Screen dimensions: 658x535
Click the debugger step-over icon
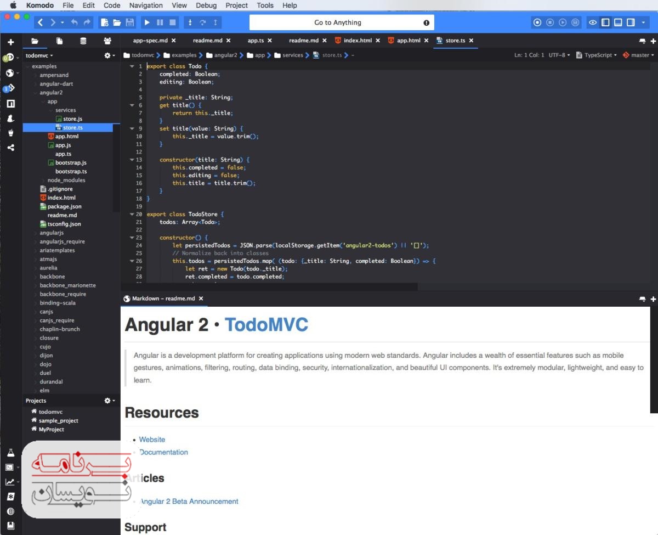(203, 22)
